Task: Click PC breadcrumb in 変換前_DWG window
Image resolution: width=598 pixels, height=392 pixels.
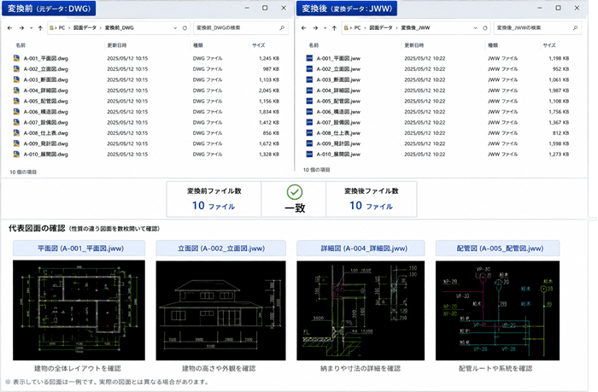Action: click(62, 28)
